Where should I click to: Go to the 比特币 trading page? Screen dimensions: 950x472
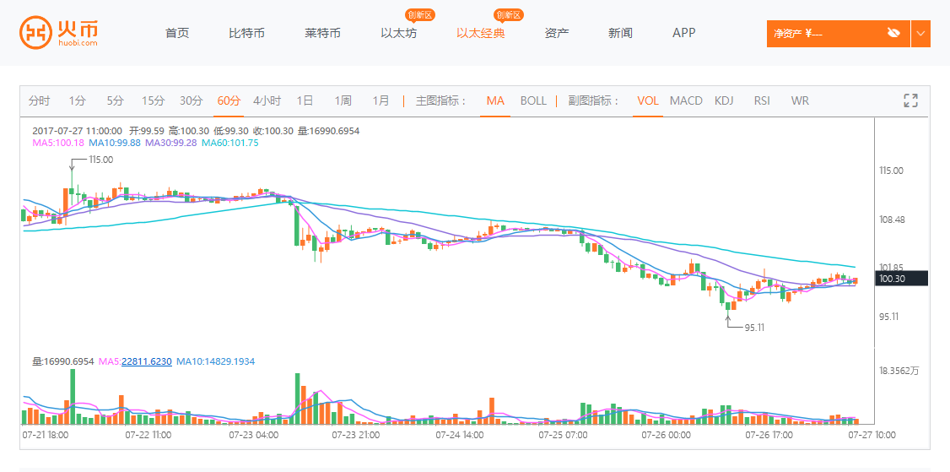pyautogui.click(x=246, y=33)
